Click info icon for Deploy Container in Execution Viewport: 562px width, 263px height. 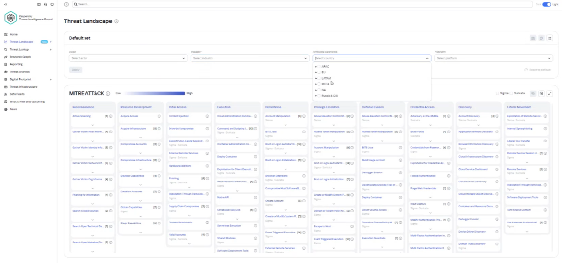point(255,156)
